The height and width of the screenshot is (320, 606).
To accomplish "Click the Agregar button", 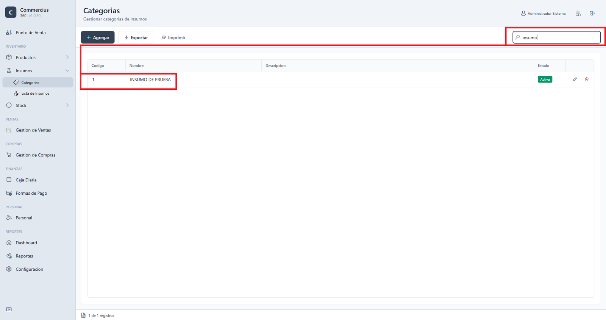I will 98,37.
